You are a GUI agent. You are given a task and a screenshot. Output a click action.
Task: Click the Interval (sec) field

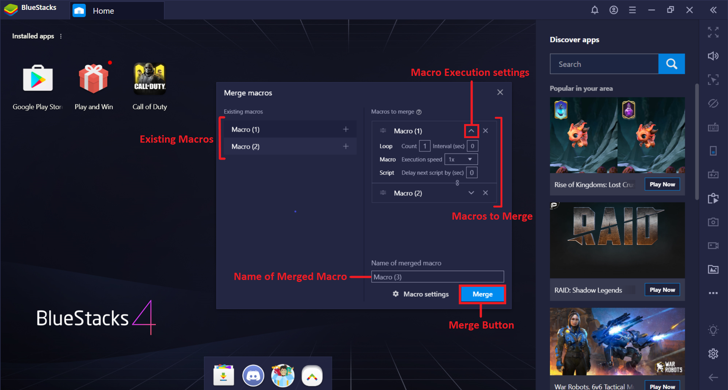tap(472, 146)
